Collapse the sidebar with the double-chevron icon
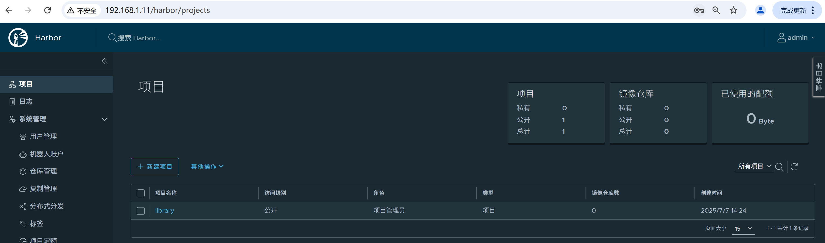The height and width of the screenshot is (243, 825). click(104, 61)
